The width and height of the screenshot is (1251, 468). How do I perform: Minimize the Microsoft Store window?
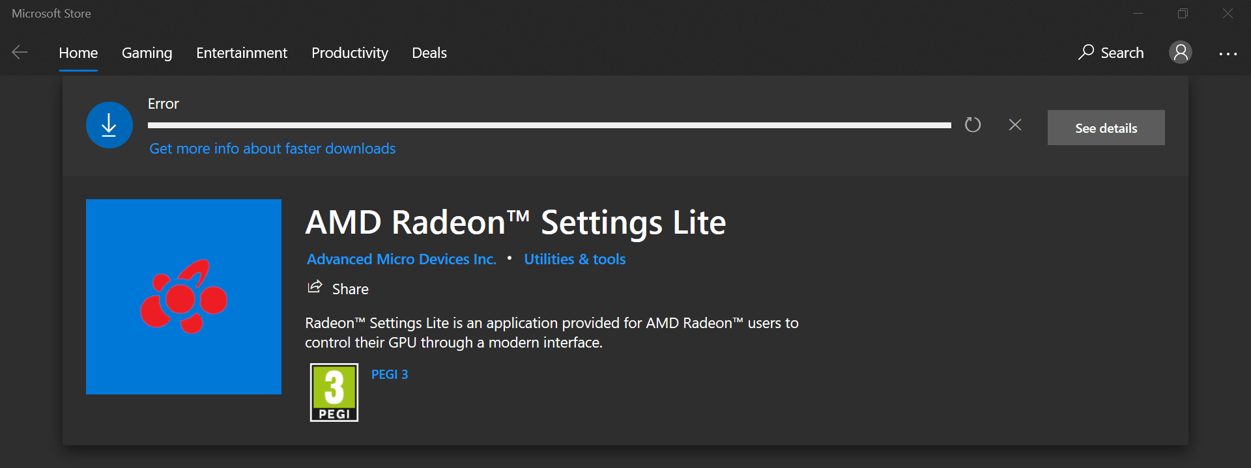(x=1138, y=14)
